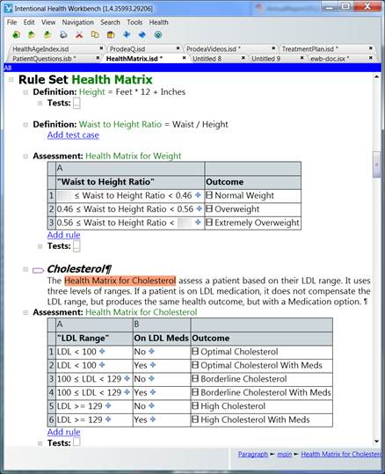Click 'Add rule' below the Weight table
This screenshot has height=474, width=385.
(x=64, y=235)
